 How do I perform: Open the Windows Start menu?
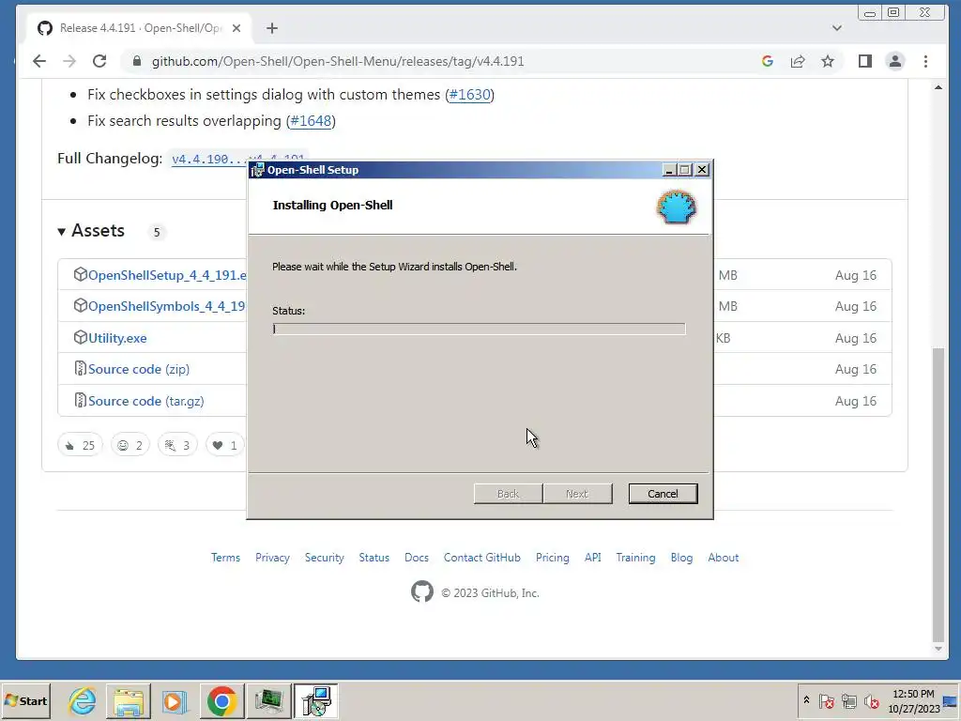[25, 700]
